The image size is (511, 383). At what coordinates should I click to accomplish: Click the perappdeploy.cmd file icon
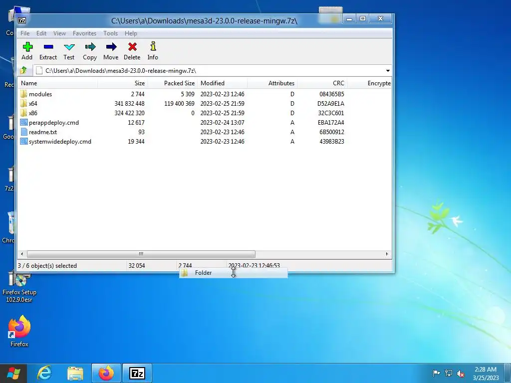[24, 123]
